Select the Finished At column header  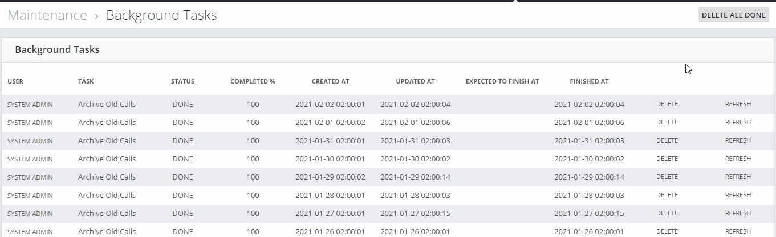(589, 82)
